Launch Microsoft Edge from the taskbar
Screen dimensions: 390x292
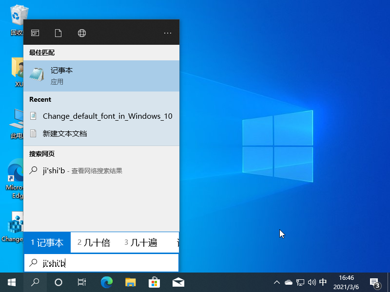107,282
